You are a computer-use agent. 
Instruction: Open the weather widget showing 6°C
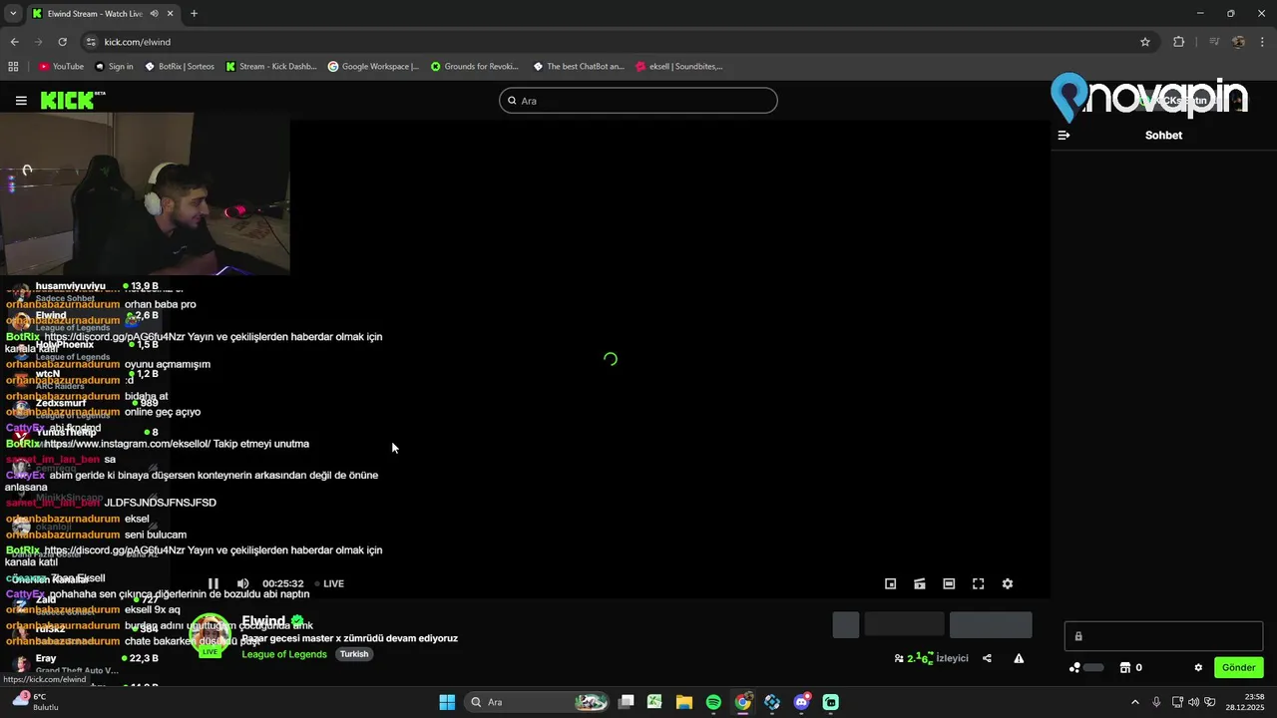click(x=37, y=702)
